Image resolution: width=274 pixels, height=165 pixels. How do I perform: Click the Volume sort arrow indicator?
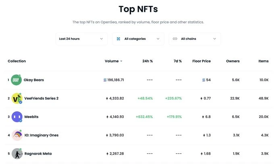click(x=121, y=61)
